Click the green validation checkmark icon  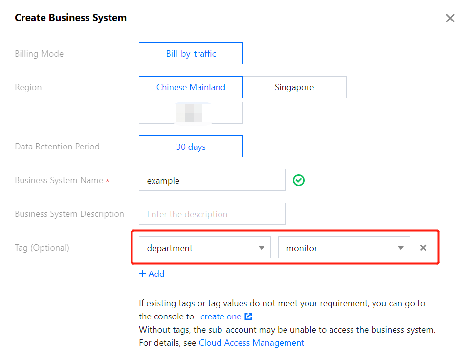pos(299,180)
